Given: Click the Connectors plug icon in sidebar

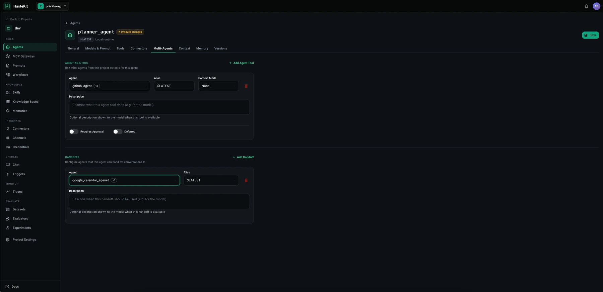Looking at the screenshot, I should tap(8, 128).
